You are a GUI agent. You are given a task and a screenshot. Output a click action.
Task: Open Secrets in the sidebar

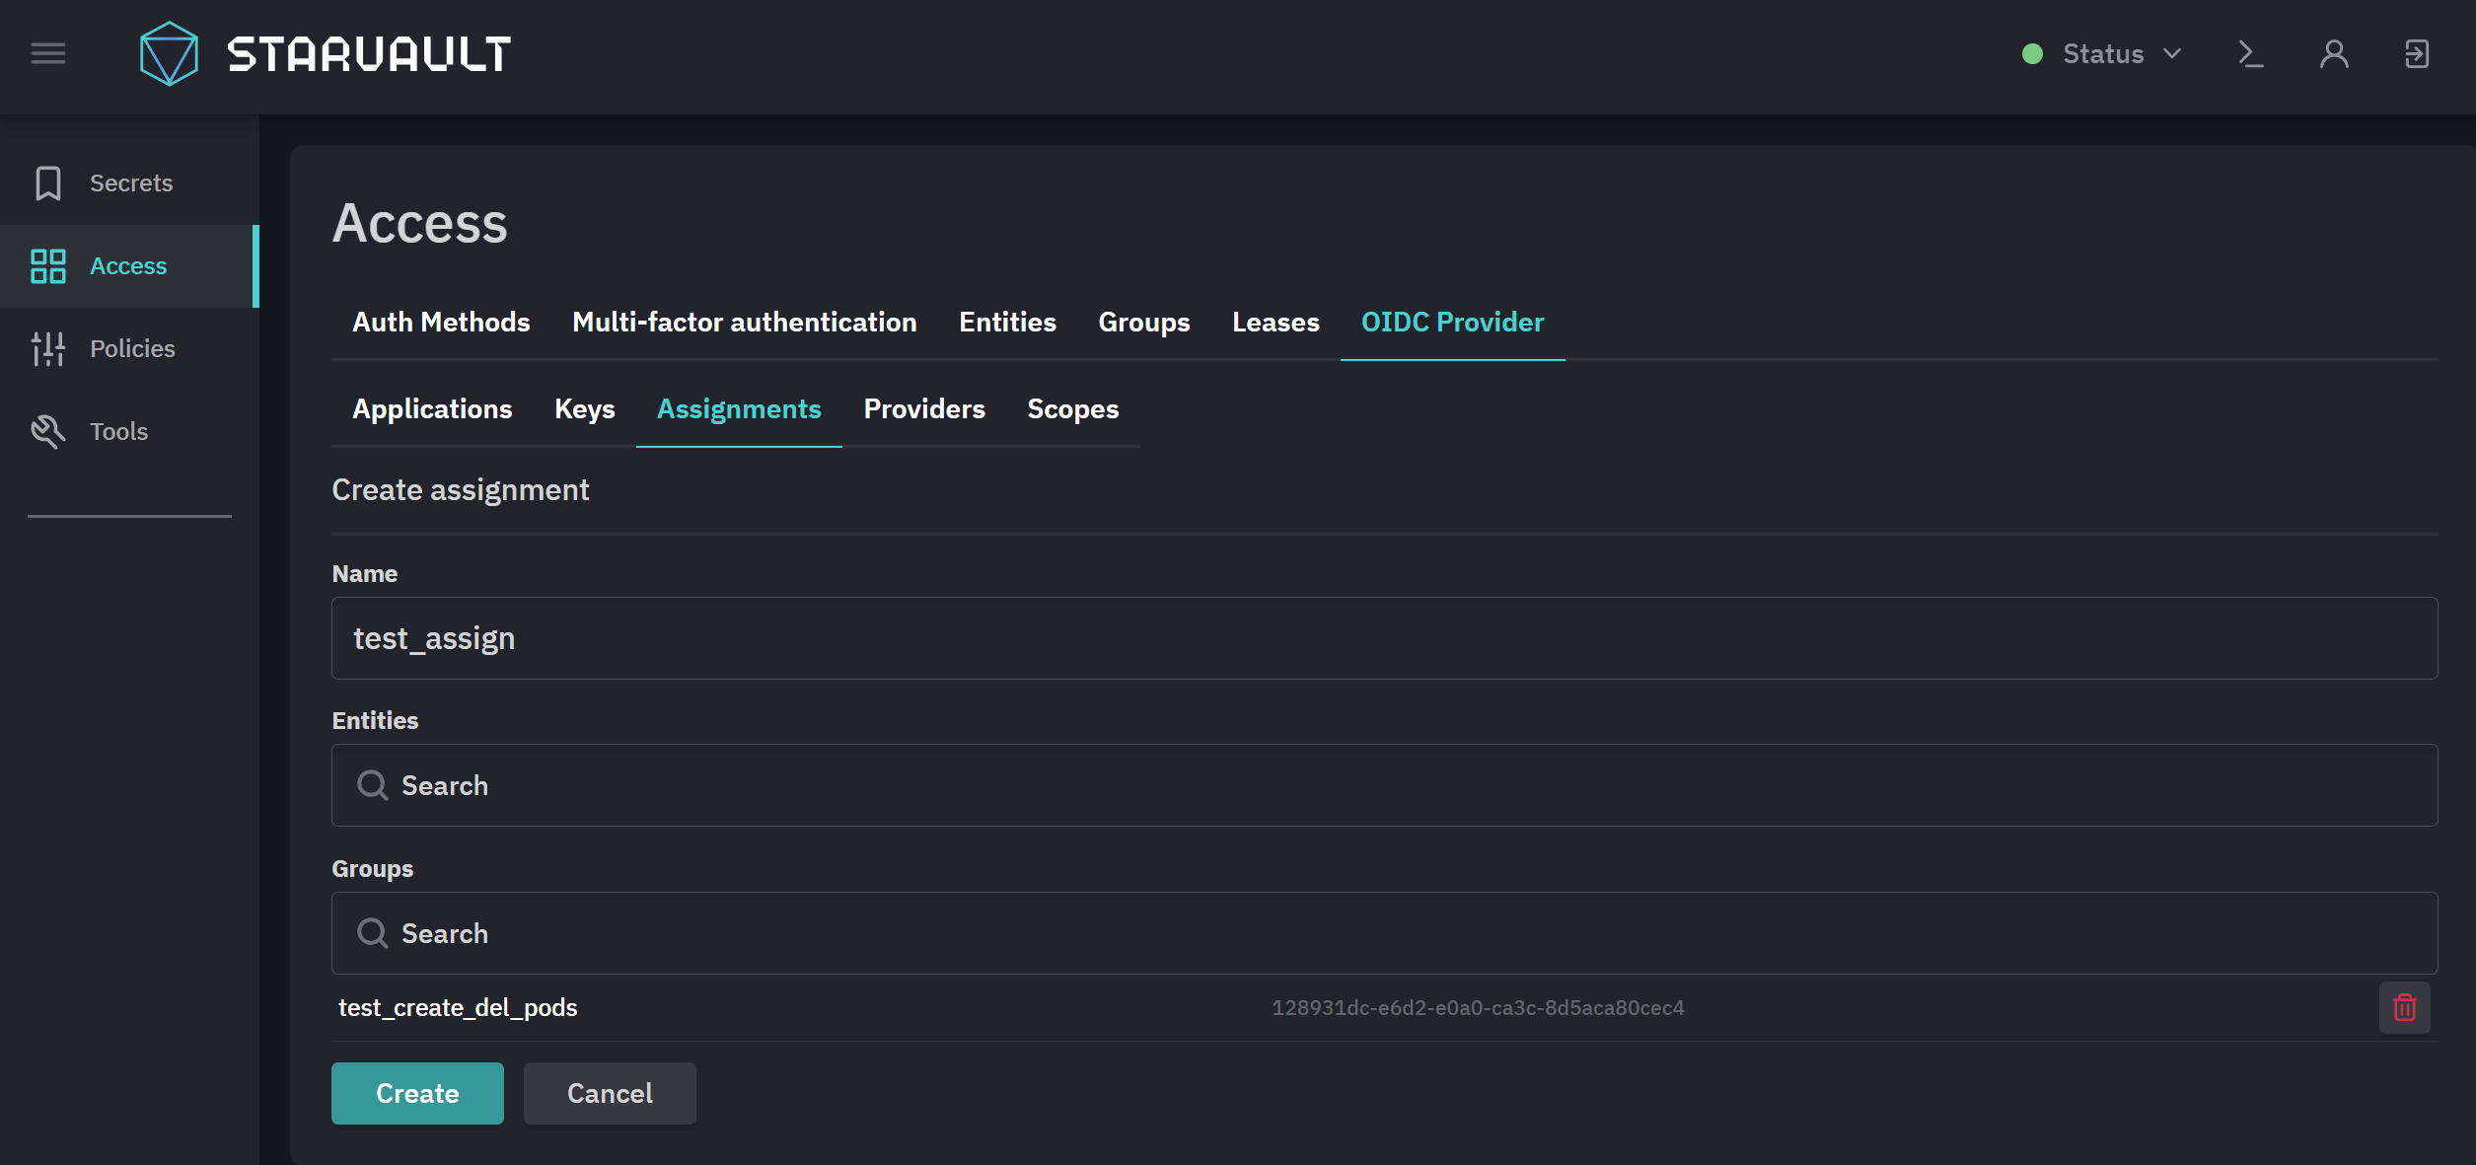130,183
